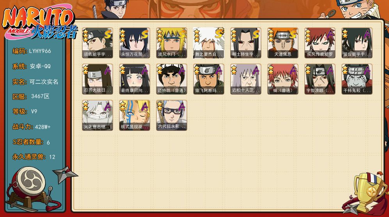Viewport: 389px width, 217px height.
Task: Select the 忍界大战日向 Neji card
Action: coord(98,79)
